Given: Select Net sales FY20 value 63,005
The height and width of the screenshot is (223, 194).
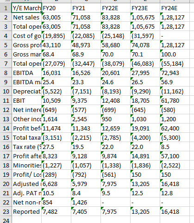Looking at the screenshot, I should click(x=56, y=17).
